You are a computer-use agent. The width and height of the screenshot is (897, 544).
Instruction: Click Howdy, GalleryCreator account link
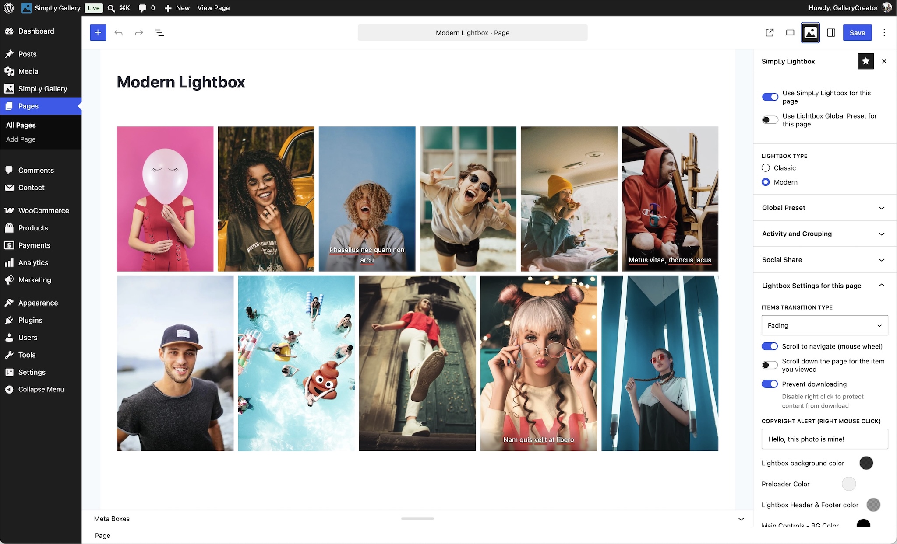point(850,8)
